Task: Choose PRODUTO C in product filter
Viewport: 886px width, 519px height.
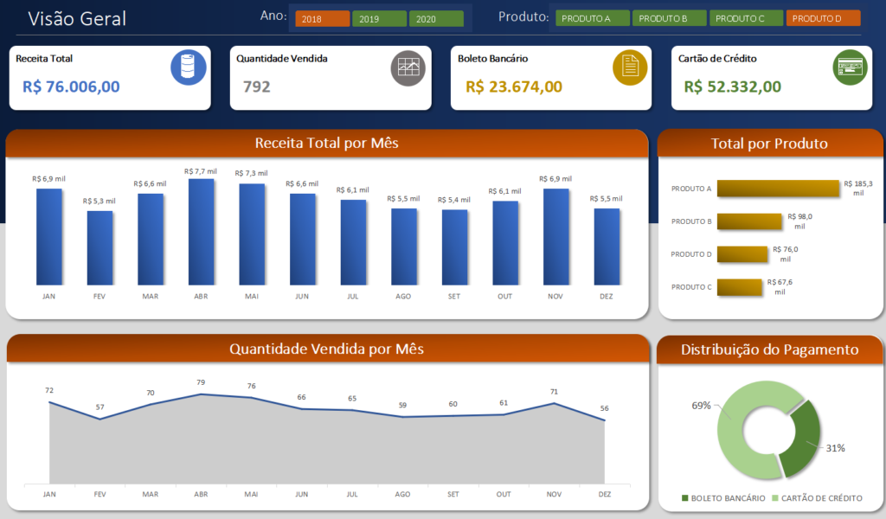Action: click(x=746, y=18)
